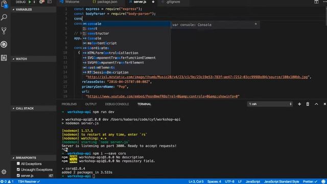Toggle the All Exceptions breakpoint checkbox
327x184 pixels.
[18, 164]
